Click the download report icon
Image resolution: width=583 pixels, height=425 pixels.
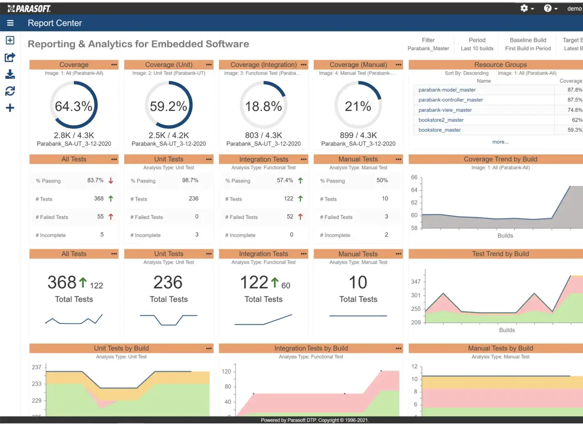(x=10, y=74)
